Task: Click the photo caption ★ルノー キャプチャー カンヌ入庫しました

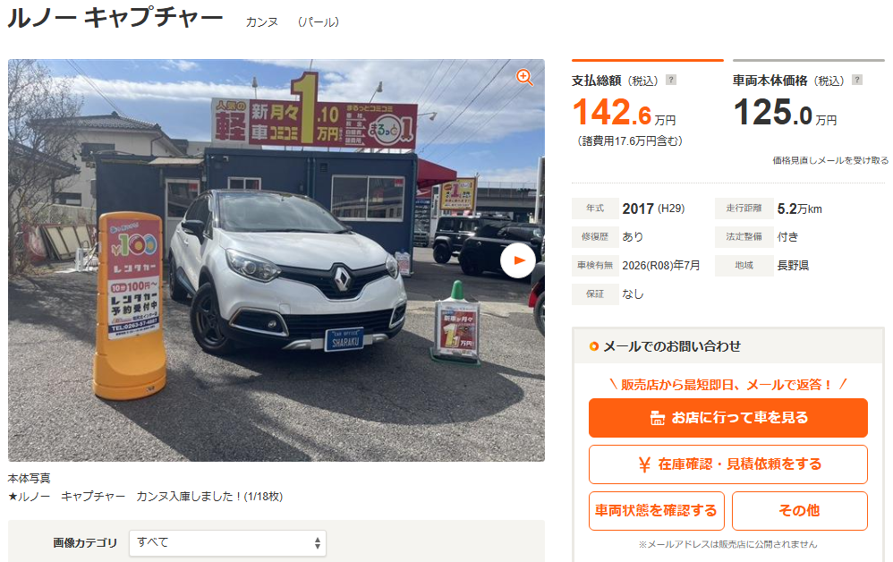Action: (145, 497)
